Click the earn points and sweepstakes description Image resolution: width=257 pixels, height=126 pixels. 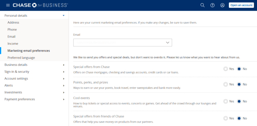127,88
